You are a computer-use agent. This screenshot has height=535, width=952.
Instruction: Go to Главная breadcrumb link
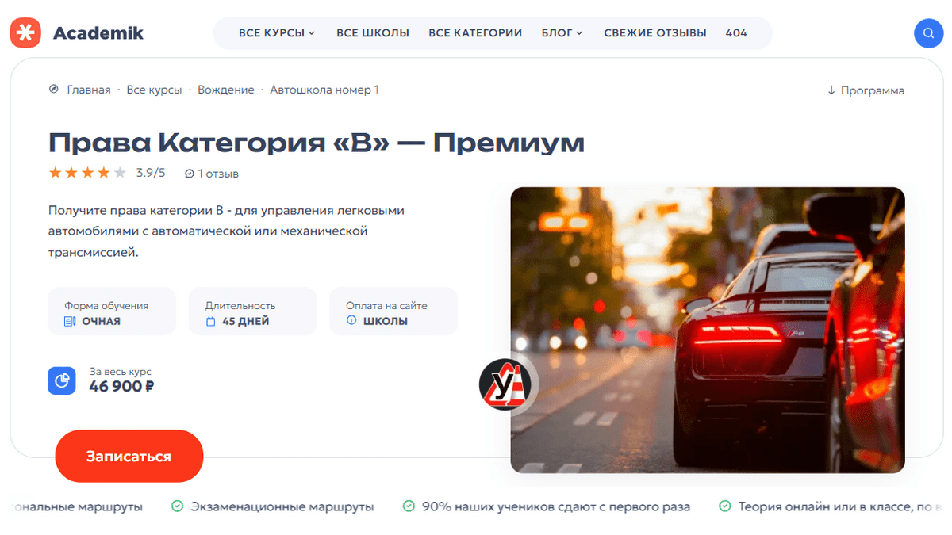coord(89,90)
